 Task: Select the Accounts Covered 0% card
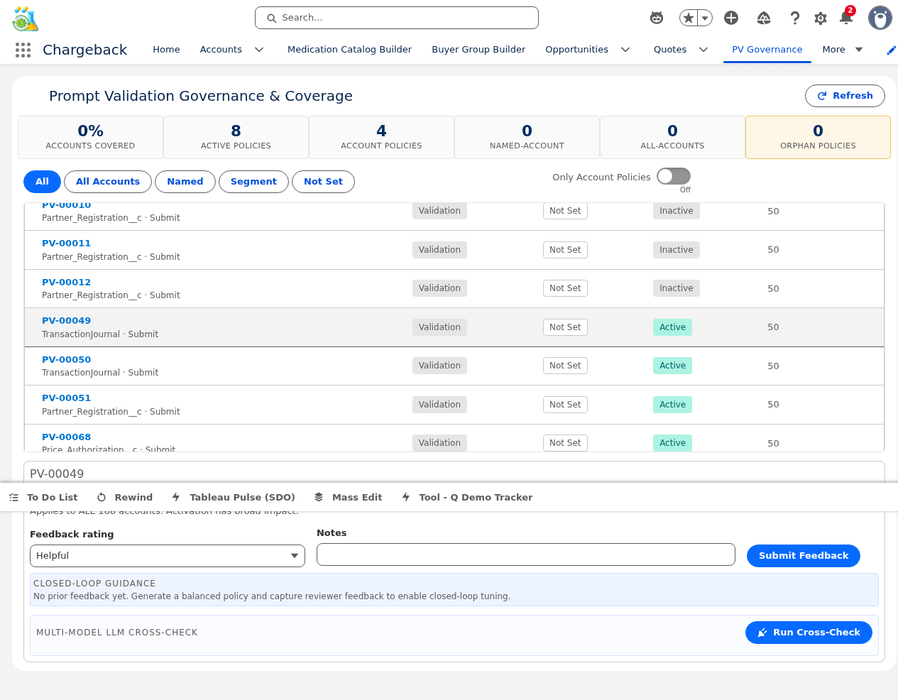click(x=90, y=138)
